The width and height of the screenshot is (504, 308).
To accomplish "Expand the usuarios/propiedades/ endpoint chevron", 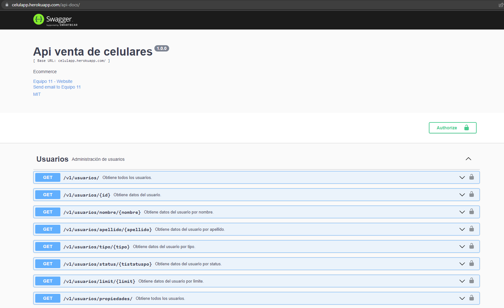I will click(x=462, y=299).
